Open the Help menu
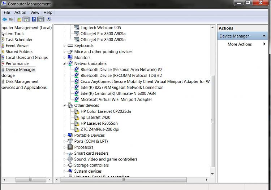This screenshot has height=190, width=271. pyautogui.click(x=48, y=12)
